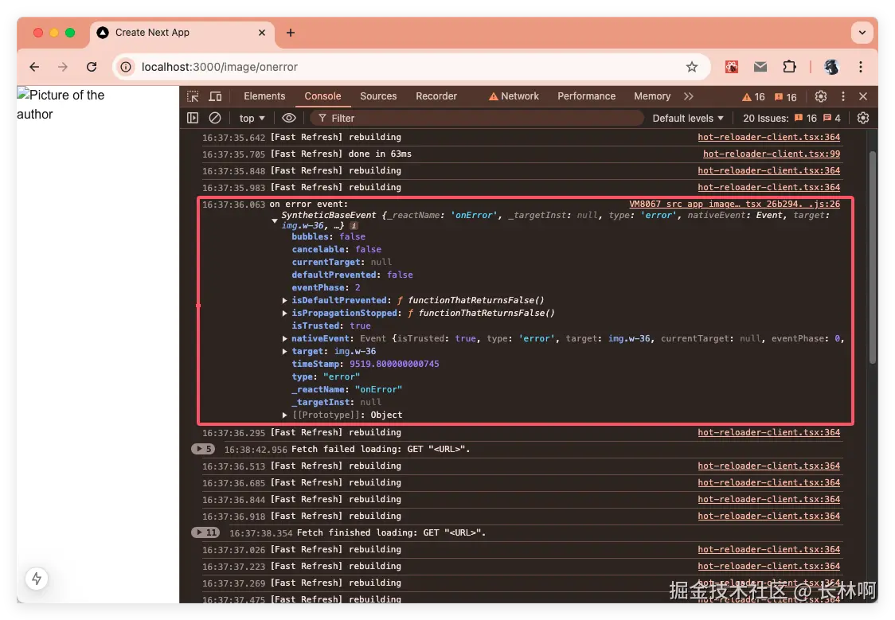Go forward to next page
Image resolution: width=895 pixels, height=620 pixels.
tap(62, 67)
